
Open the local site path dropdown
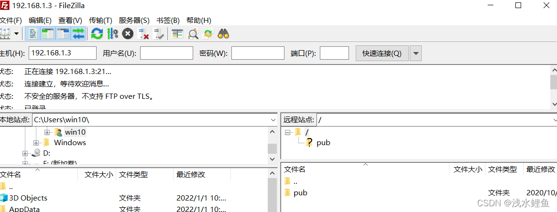273,120
